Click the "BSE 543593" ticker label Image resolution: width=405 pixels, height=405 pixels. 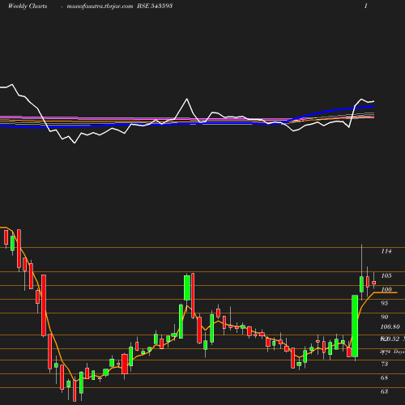pyautogui.click(x=155, y=6)
